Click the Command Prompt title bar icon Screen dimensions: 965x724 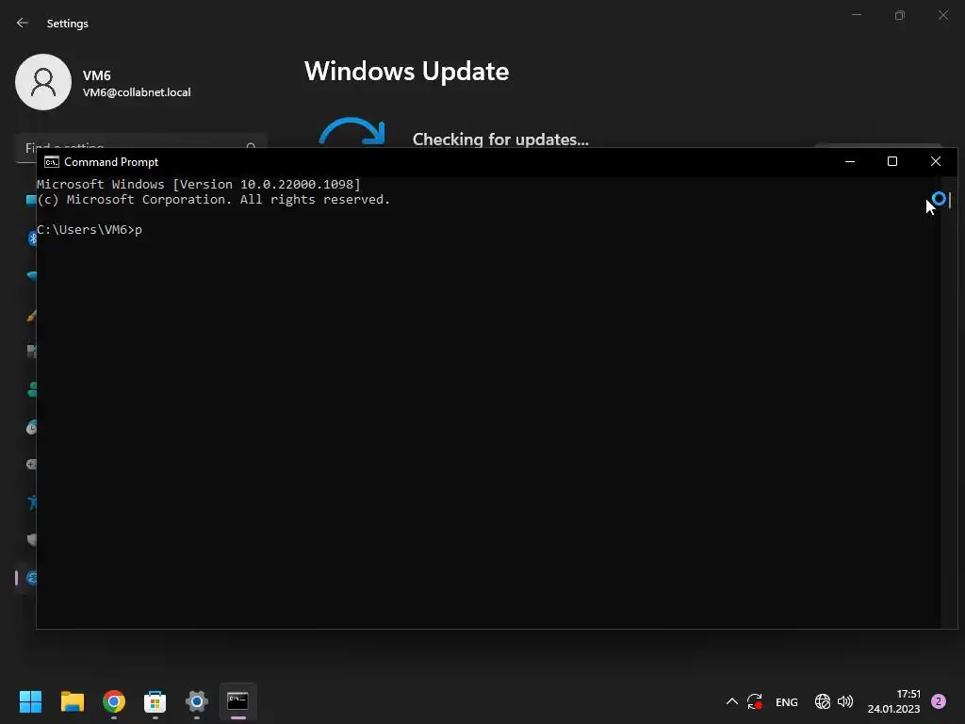point(52,162)
